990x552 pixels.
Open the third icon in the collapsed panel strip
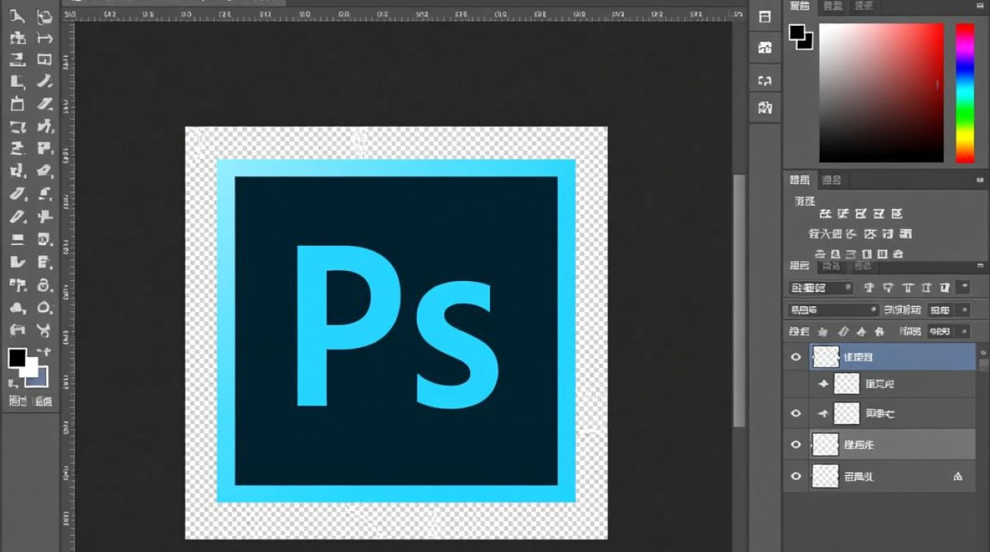[x=765, y=80]
